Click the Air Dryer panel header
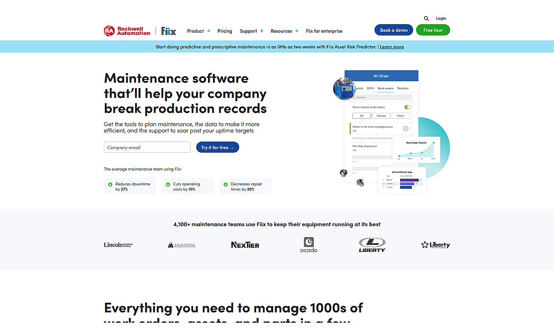Screen dimensions: 554x335 381,76
